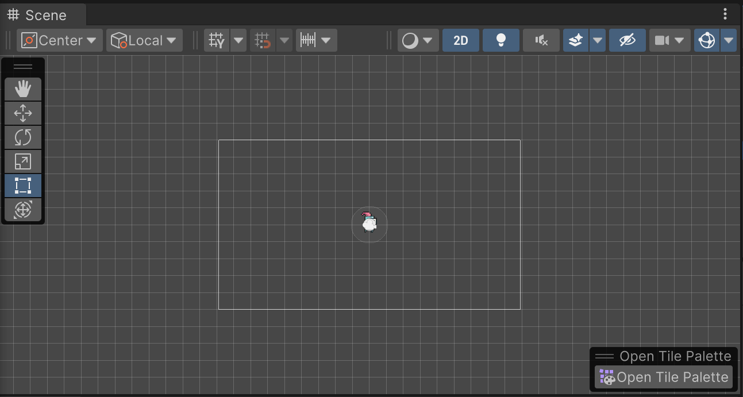This screenshot has width=743, height=397.
Task: Expand the Gizmos options arrow
Action: pos(729,40)
